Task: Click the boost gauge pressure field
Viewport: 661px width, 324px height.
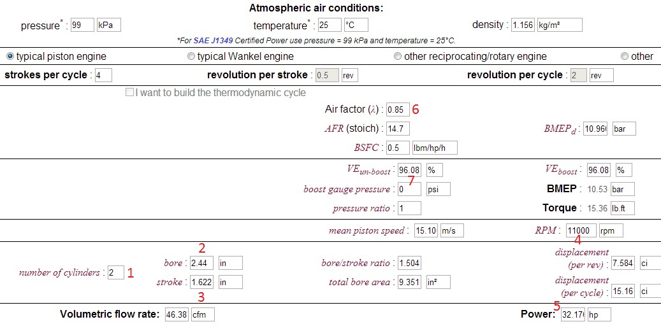Action: click(x=409, y=190)
